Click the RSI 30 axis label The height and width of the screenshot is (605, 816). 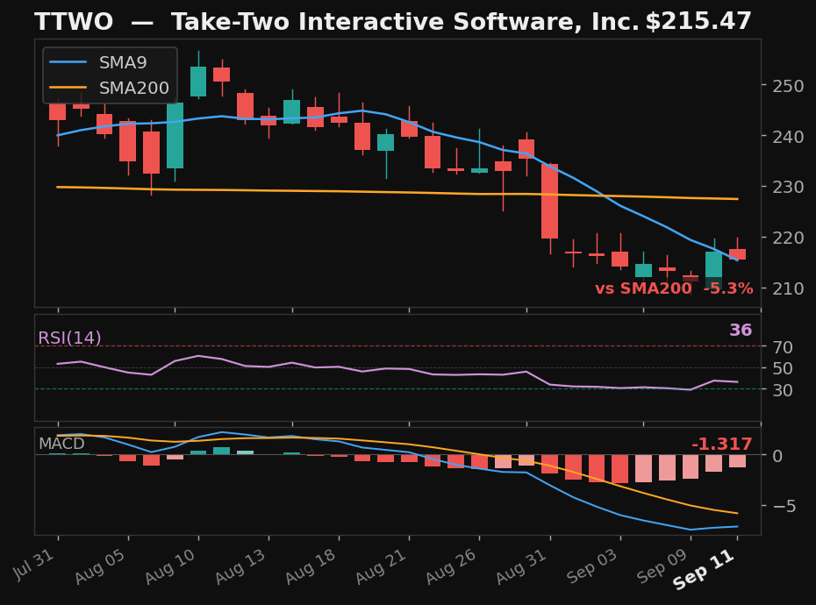click(783, 389)
